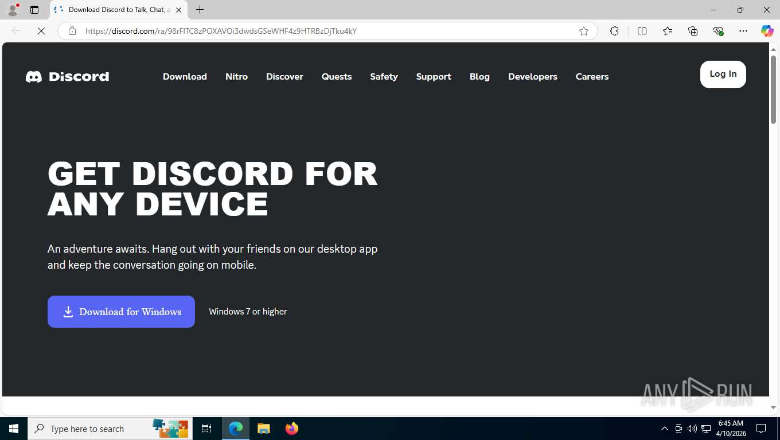Image resolution: width=780 pixels, height=440 pixels.
Task: Open File Explorer from the taskbar
Action: click(263, 429)
